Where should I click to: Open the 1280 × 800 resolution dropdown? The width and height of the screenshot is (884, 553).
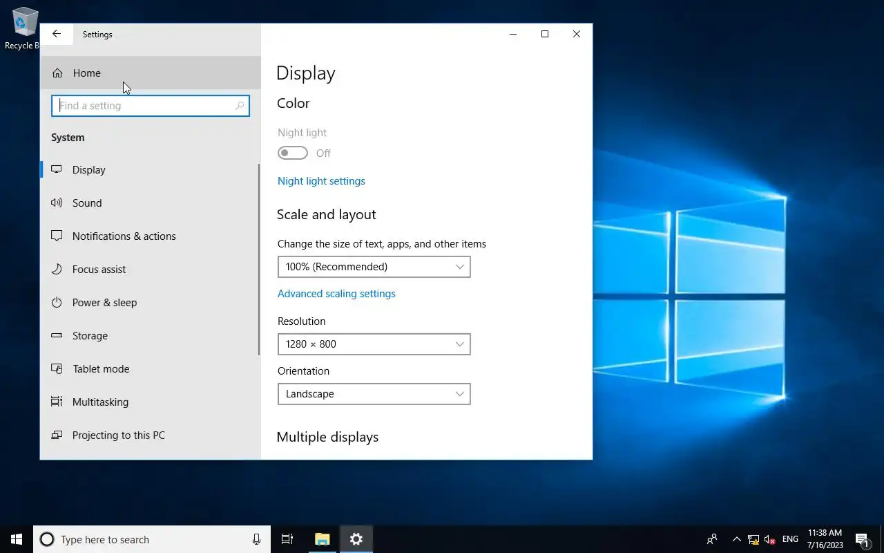tap(374, 344)
